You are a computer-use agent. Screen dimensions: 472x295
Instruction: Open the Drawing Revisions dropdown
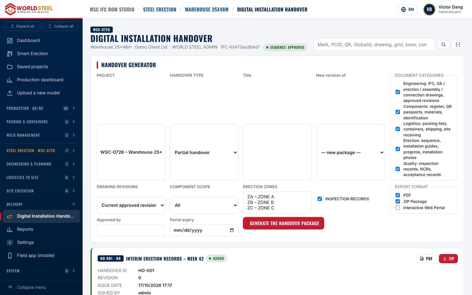[131, 205]
